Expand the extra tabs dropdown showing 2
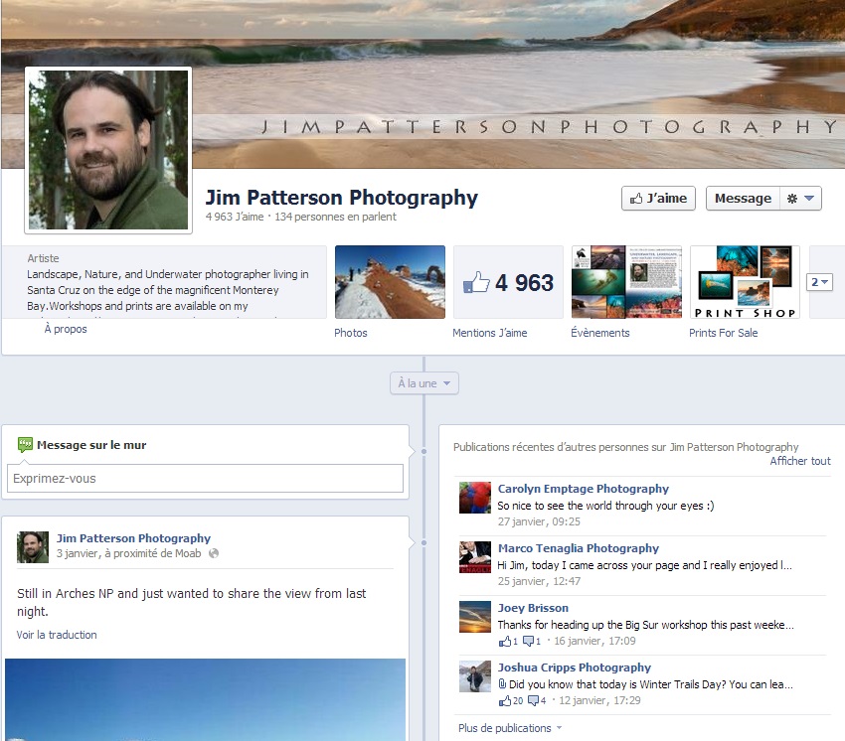845x741 pixels. (x=819, y=282)
